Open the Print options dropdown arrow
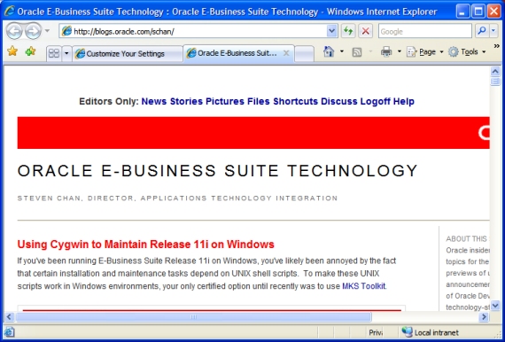Image resolution: width=505 pixels, height=342 pixels. pyautogui.click(x=400, y=51)
